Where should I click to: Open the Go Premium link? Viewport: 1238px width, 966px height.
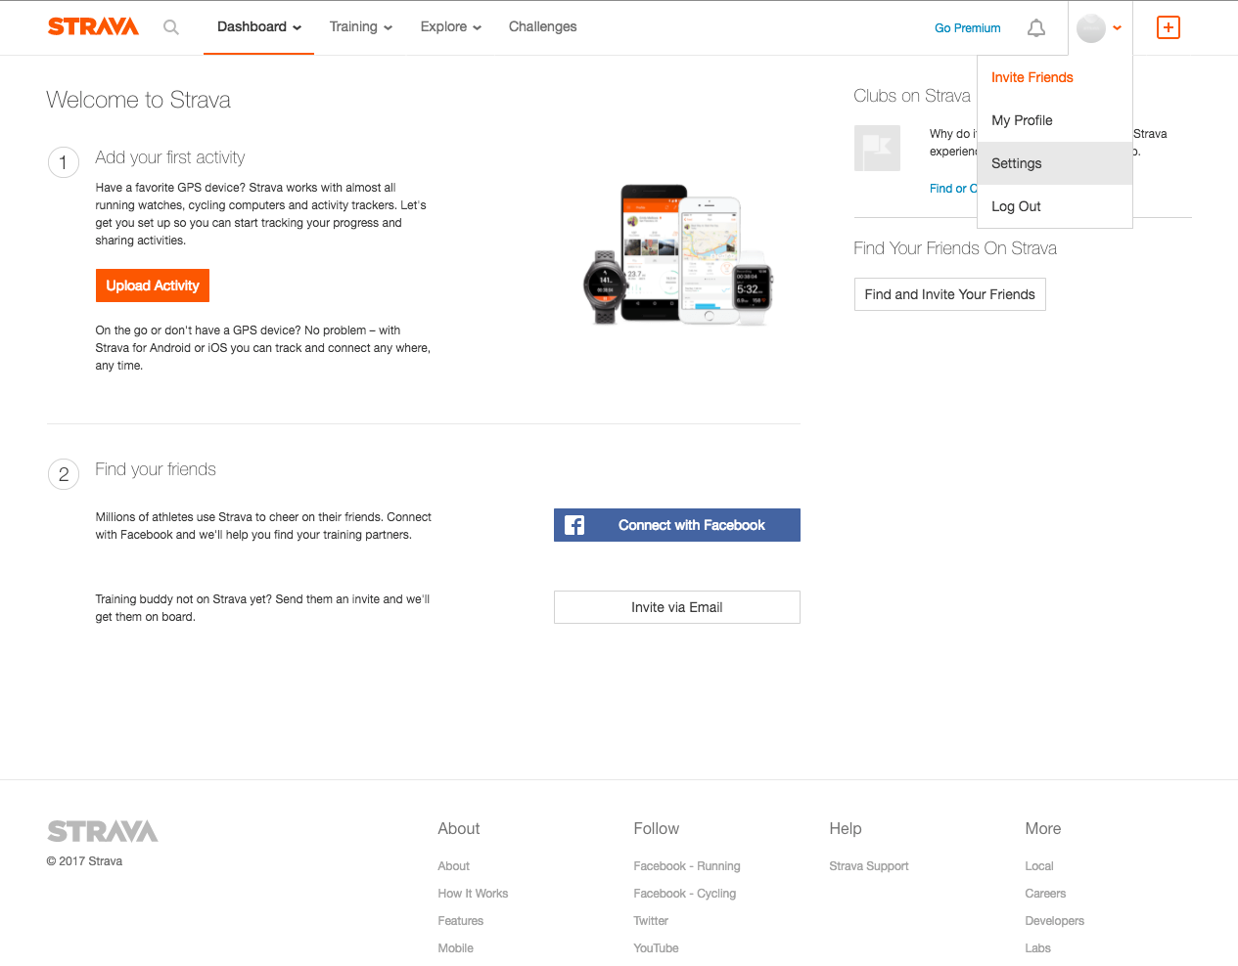[967, 28]
